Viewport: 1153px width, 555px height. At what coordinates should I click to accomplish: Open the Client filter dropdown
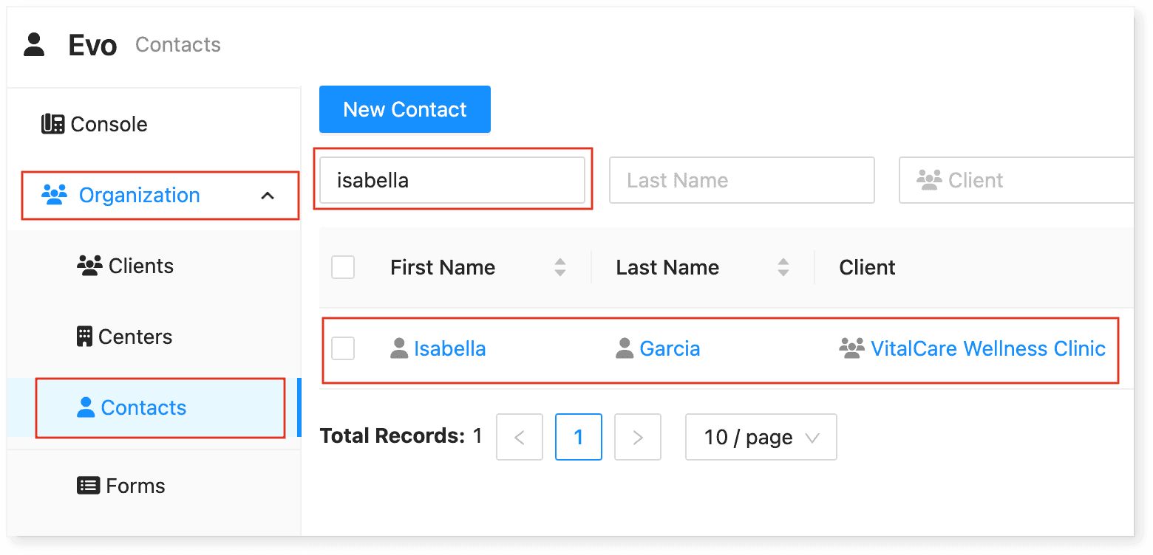tap(1016, 180)
